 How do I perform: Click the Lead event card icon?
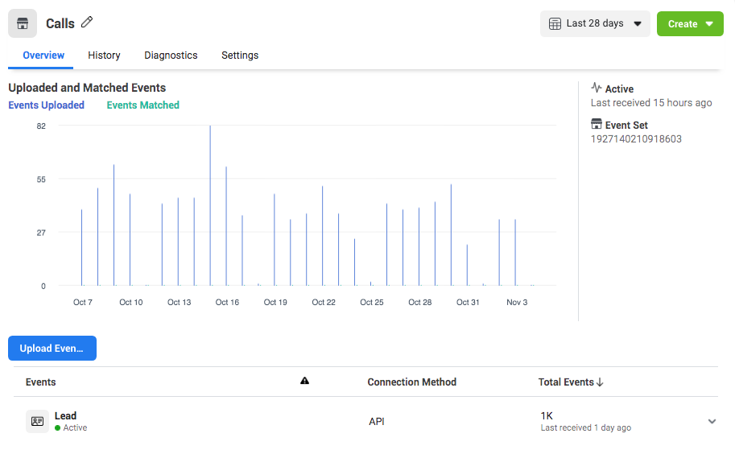coord(38,421)
